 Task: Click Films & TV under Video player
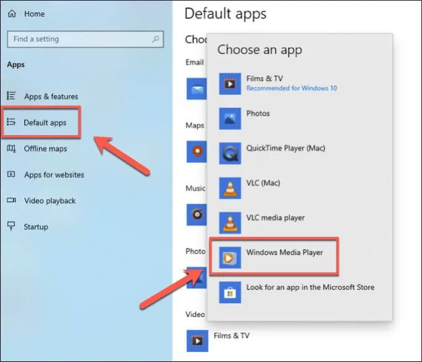pyautogui.click(x=231, y=336)
